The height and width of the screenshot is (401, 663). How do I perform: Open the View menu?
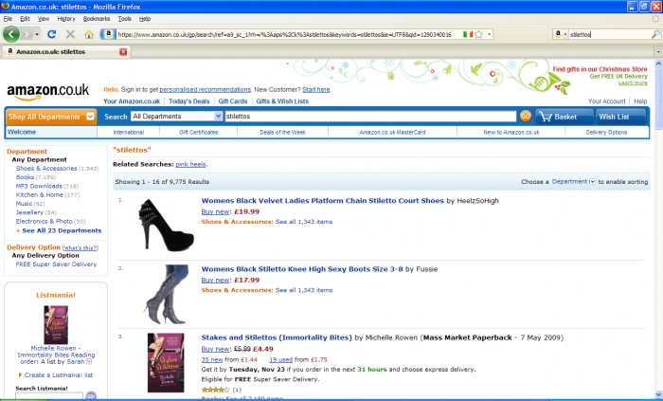click(44, 19)
